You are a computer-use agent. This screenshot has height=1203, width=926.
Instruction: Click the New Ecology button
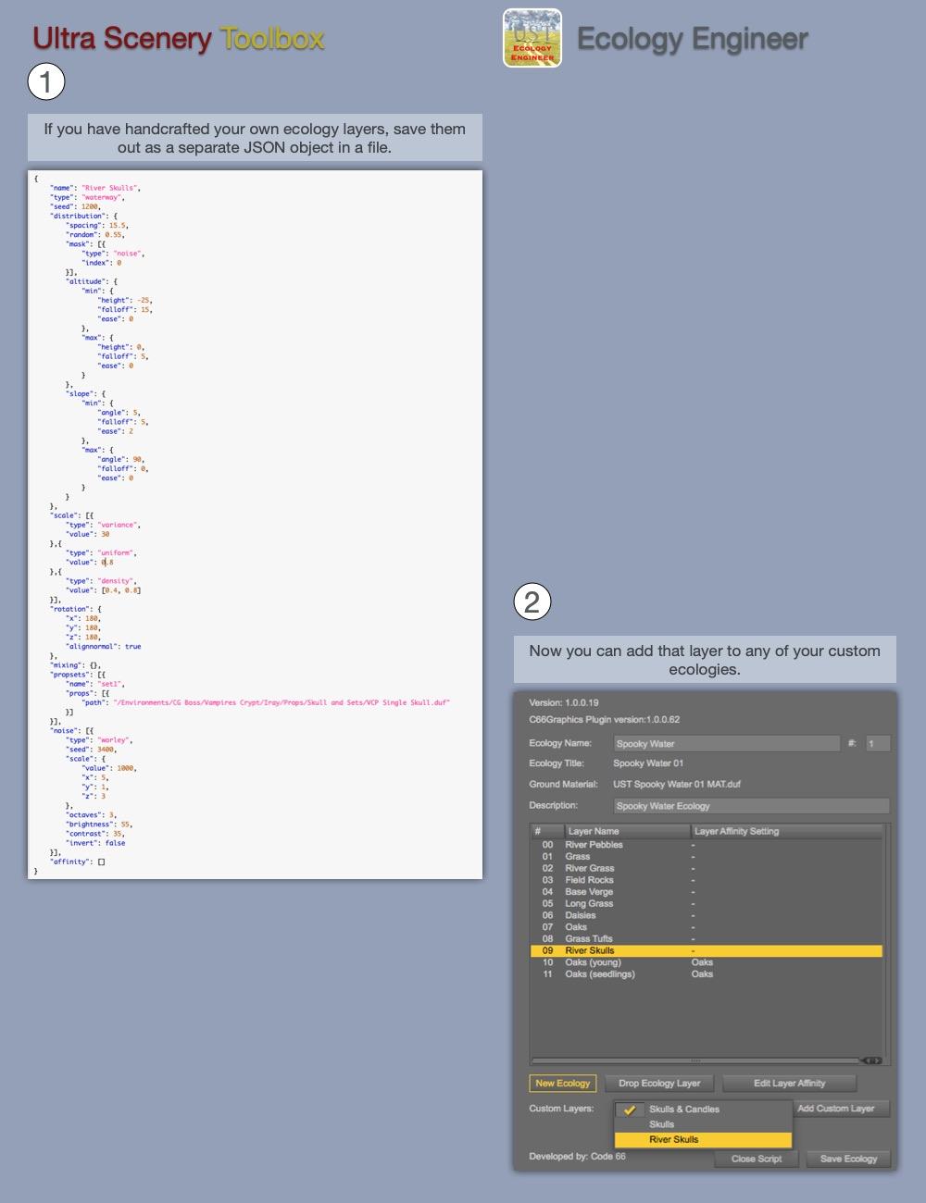(x=563, y=1084)
